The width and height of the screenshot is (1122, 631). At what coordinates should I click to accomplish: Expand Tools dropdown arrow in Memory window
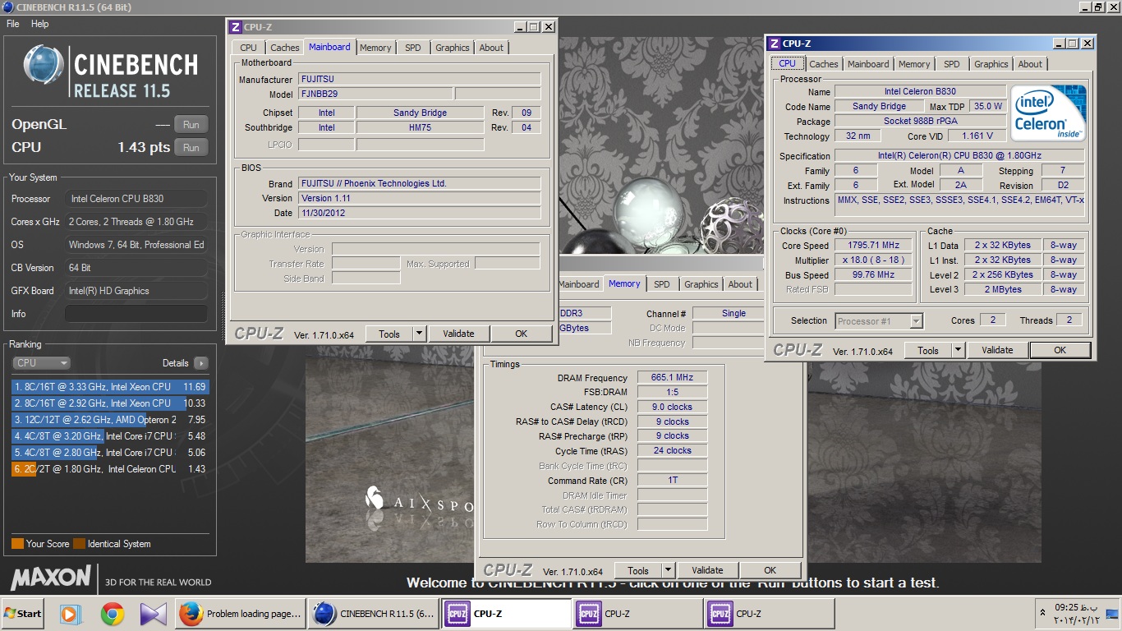coord(668,570)
